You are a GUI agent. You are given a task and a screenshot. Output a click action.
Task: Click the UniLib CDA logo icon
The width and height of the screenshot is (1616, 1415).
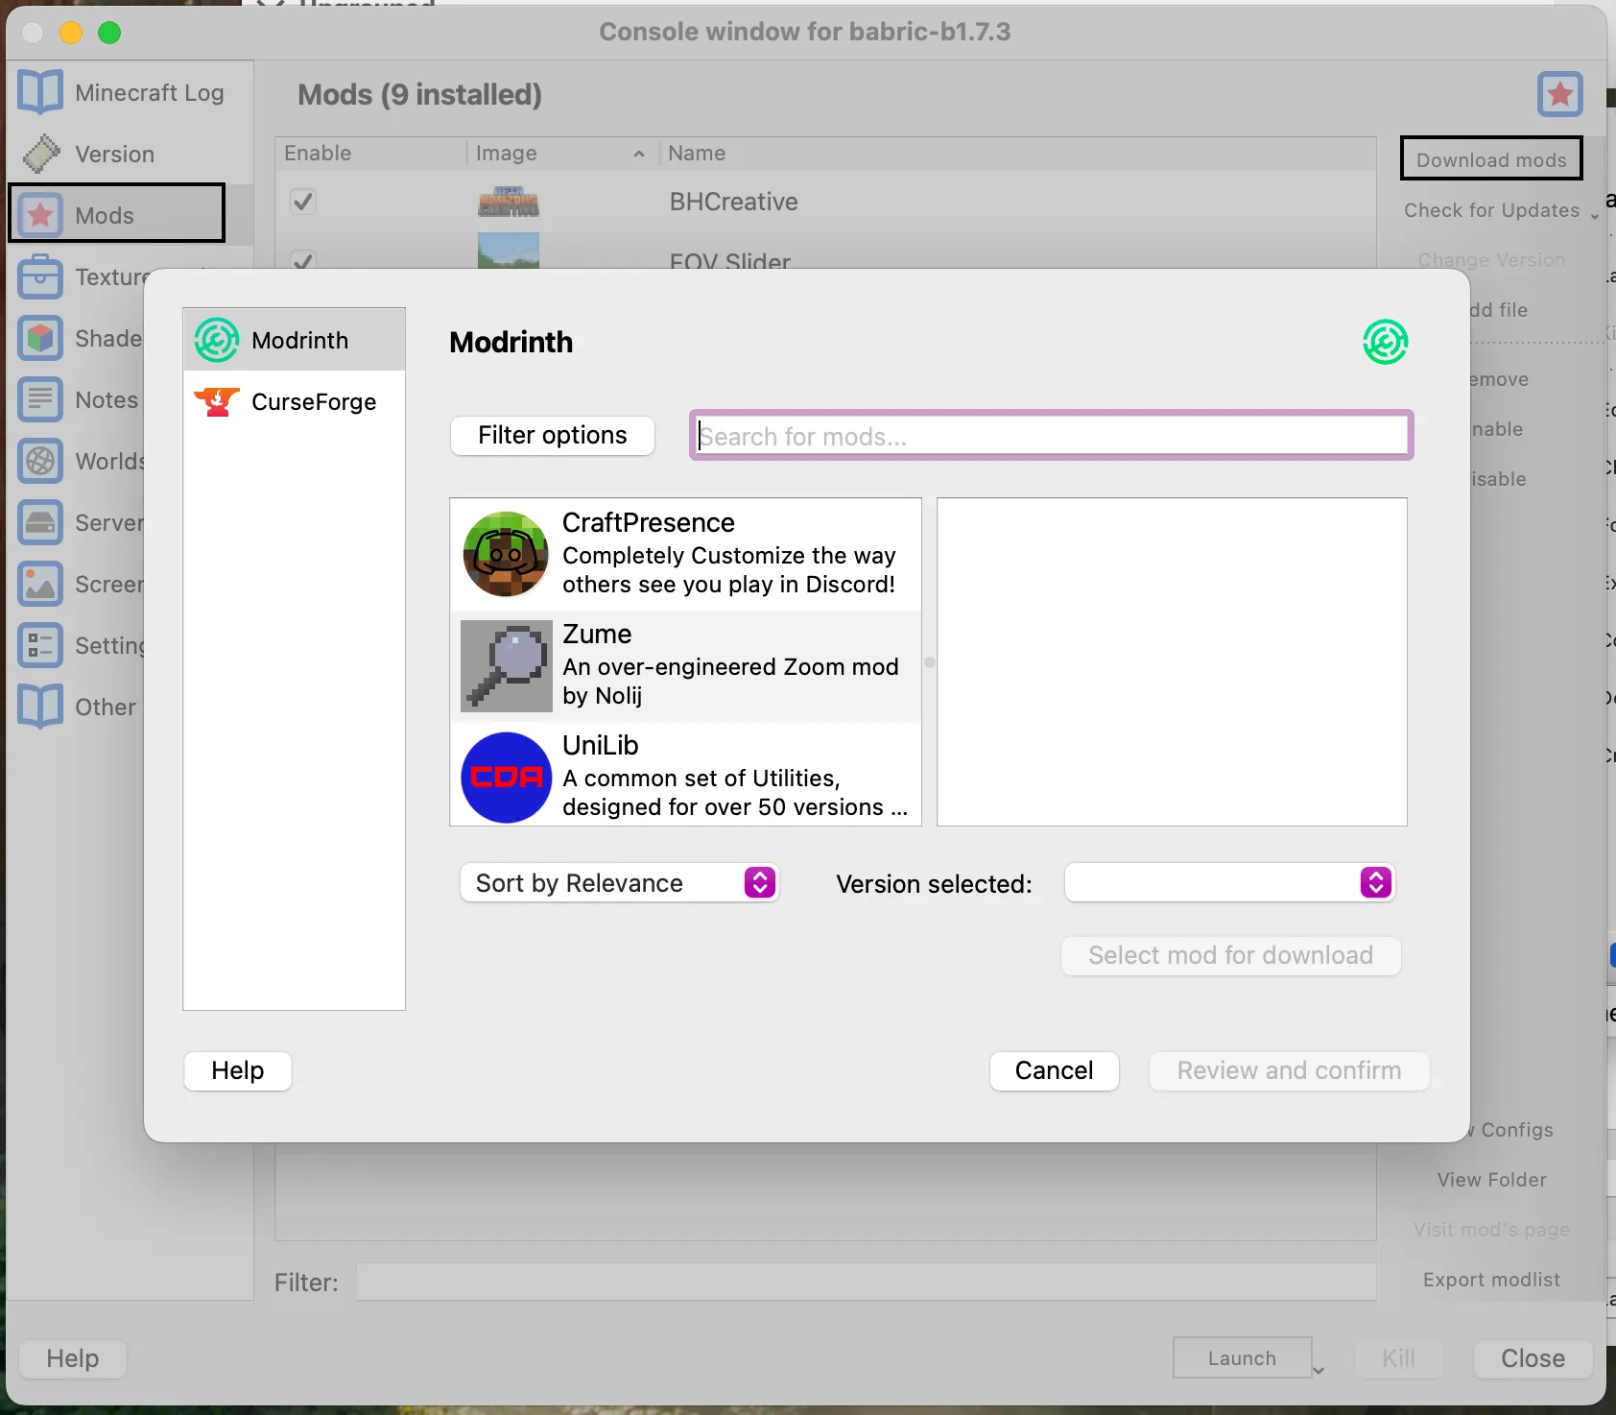tap(506, 777)
